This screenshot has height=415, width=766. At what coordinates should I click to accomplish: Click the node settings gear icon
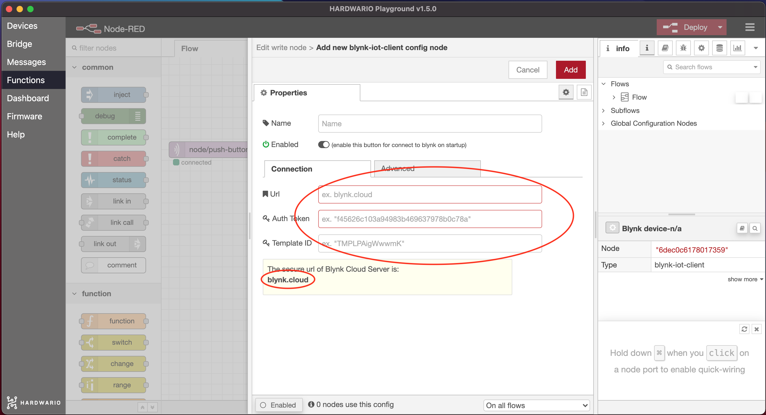pos(566,92)
